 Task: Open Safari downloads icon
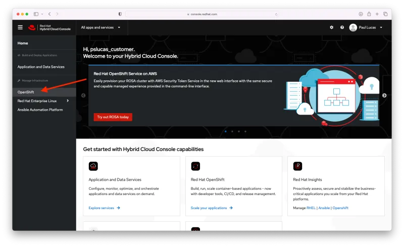pyautogui.click(x=361, y=14)
